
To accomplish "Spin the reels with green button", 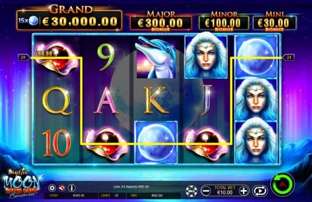I will (x=282, y=184).
